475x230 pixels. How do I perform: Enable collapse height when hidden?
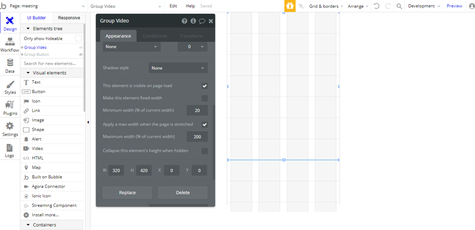(205, 151)
